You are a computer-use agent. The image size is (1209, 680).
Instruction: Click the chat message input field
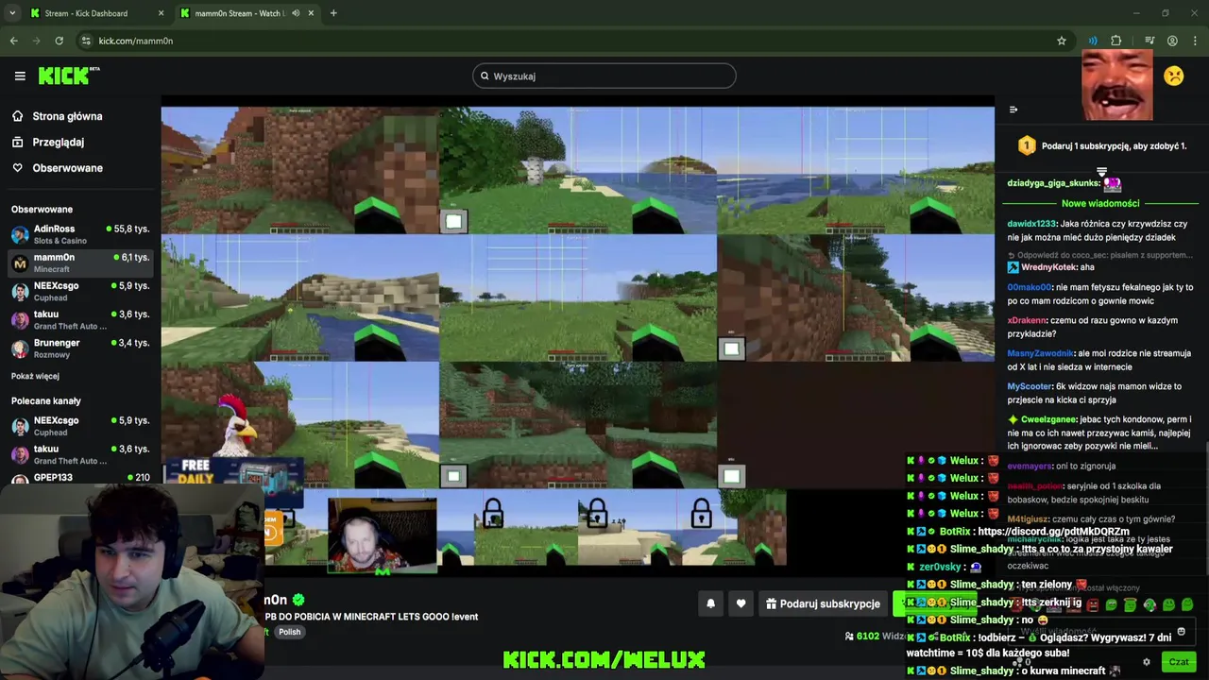[x=1100, y=631]
